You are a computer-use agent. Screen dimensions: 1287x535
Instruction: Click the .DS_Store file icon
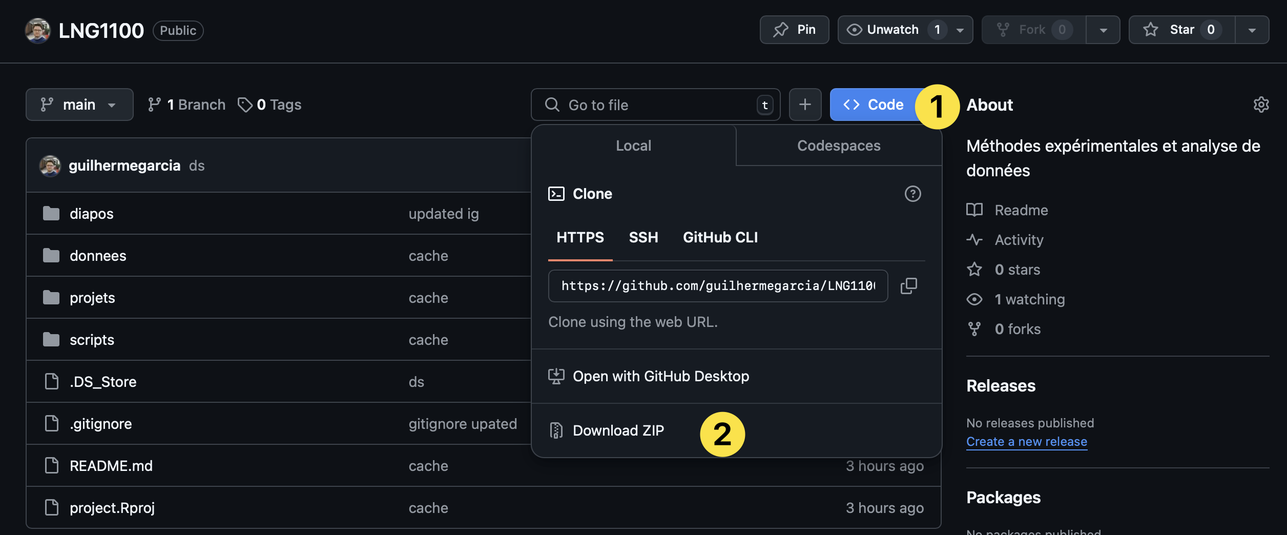[x=51, y=381]
